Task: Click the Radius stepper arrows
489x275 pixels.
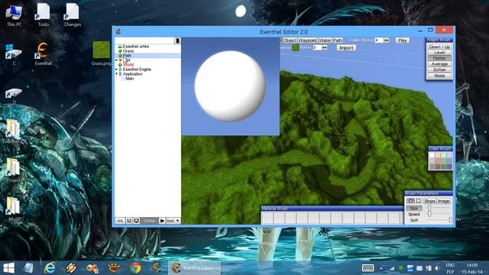Action: 325,47
